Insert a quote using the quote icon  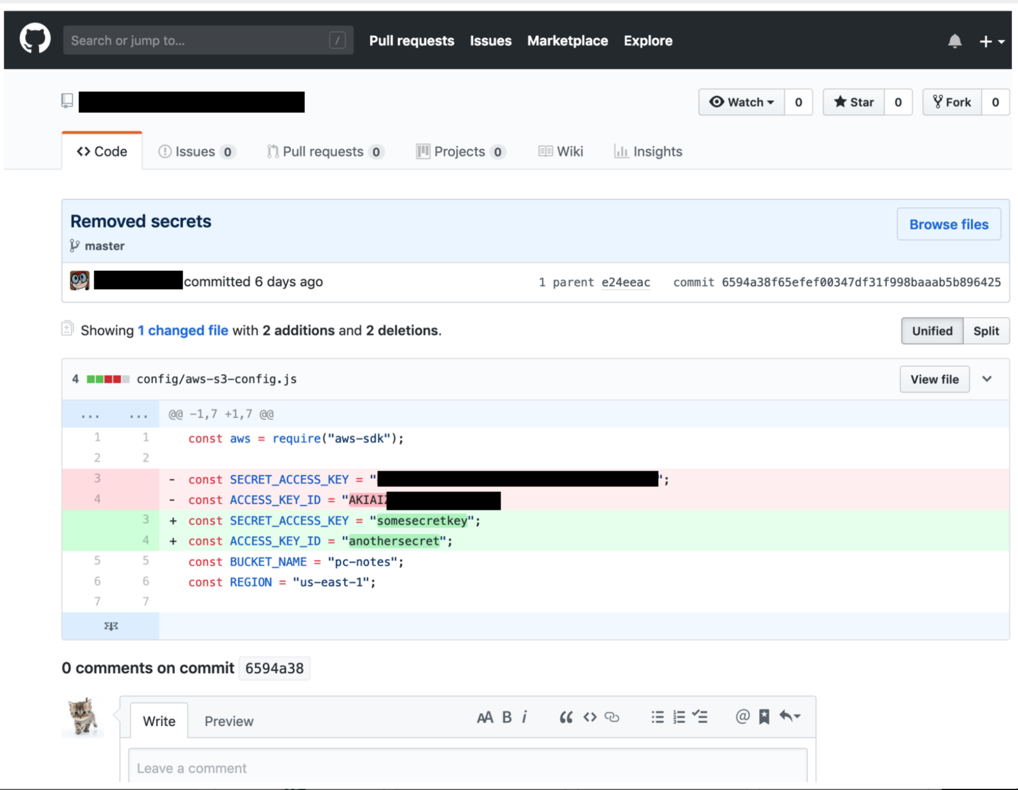[x=565, y=717]
